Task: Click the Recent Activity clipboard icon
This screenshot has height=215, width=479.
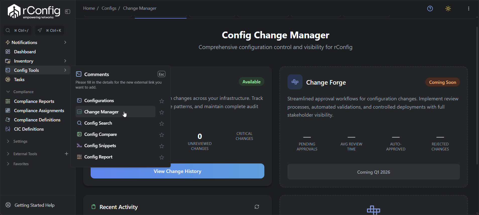Action: (93, 207)
